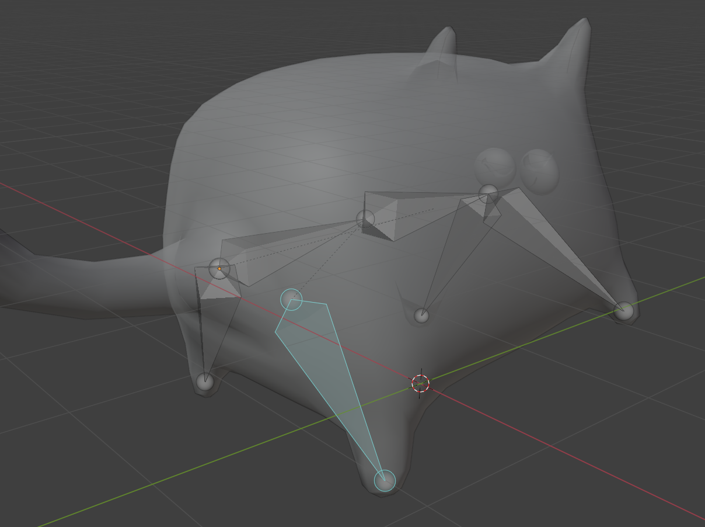Screen dimensions: 705x527
Task: Select the far front leg bone tip sphere
Action: click(x=421, y=316)
